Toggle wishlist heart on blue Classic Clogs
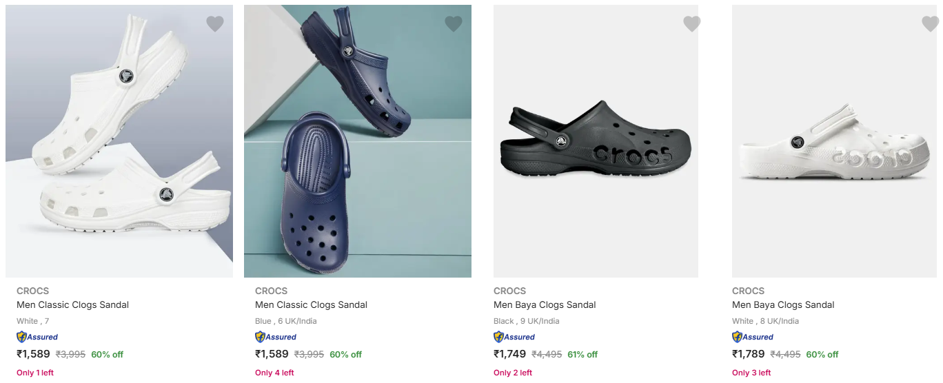The image size is (943, 383). (454, 24)
